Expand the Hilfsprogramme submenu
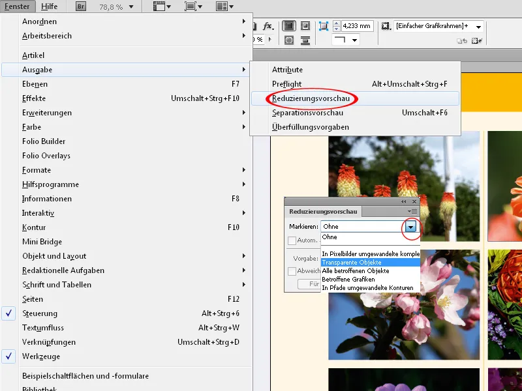Screen dimensions: 522x391 pyautogui.click(x=127, y=184)
